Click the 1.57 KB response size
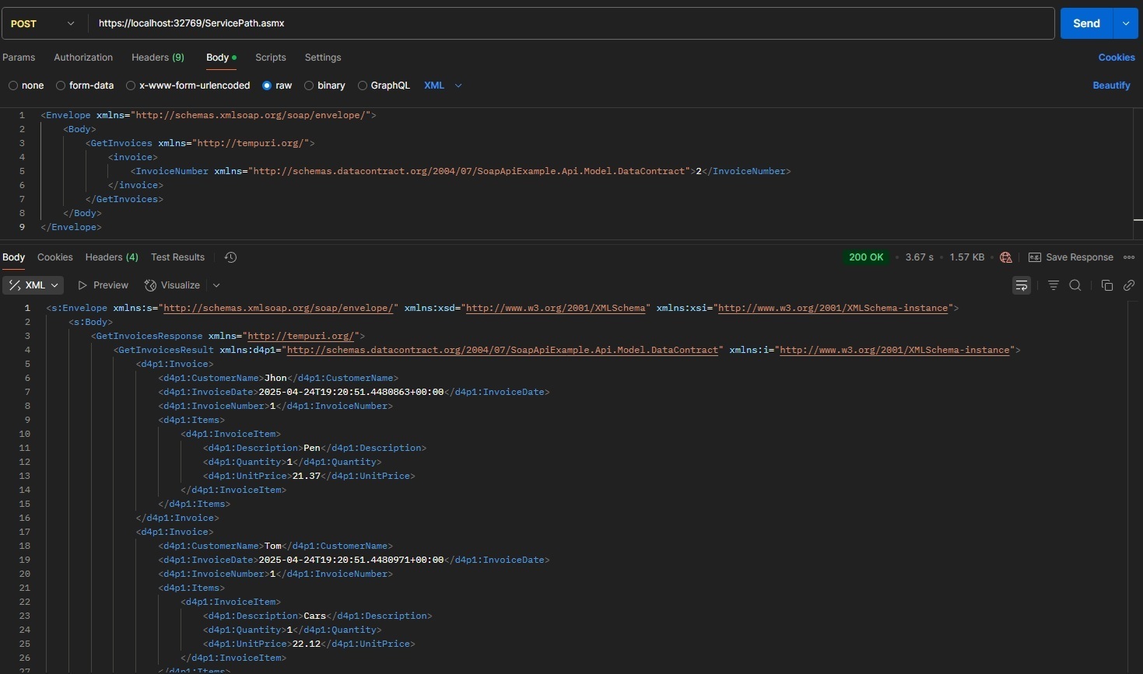 click(967, 257)
